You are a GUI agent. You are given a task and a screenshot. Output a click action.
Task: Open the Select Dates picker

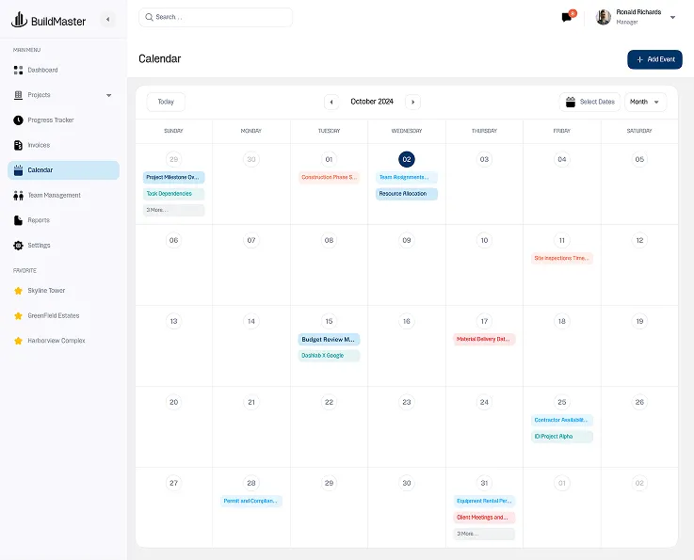click(589, 102)
